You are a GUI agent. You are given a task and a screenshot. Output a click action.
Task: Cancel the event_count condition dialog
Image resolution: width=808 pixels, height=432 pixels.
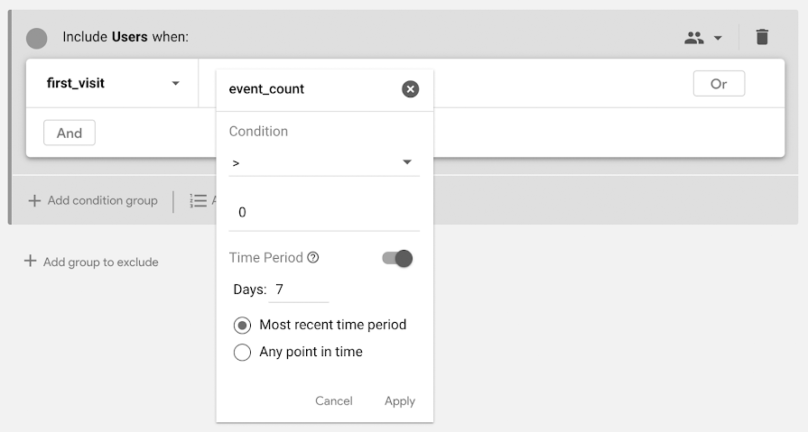(x=334, y=401)
